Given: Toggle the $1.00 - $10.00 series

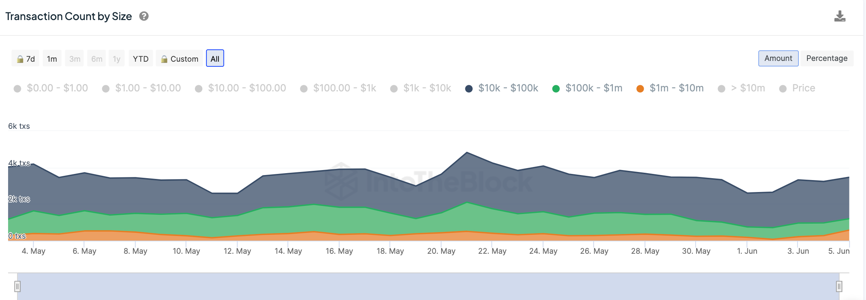Looking at the screenshot, I should [x=141, y=88].
